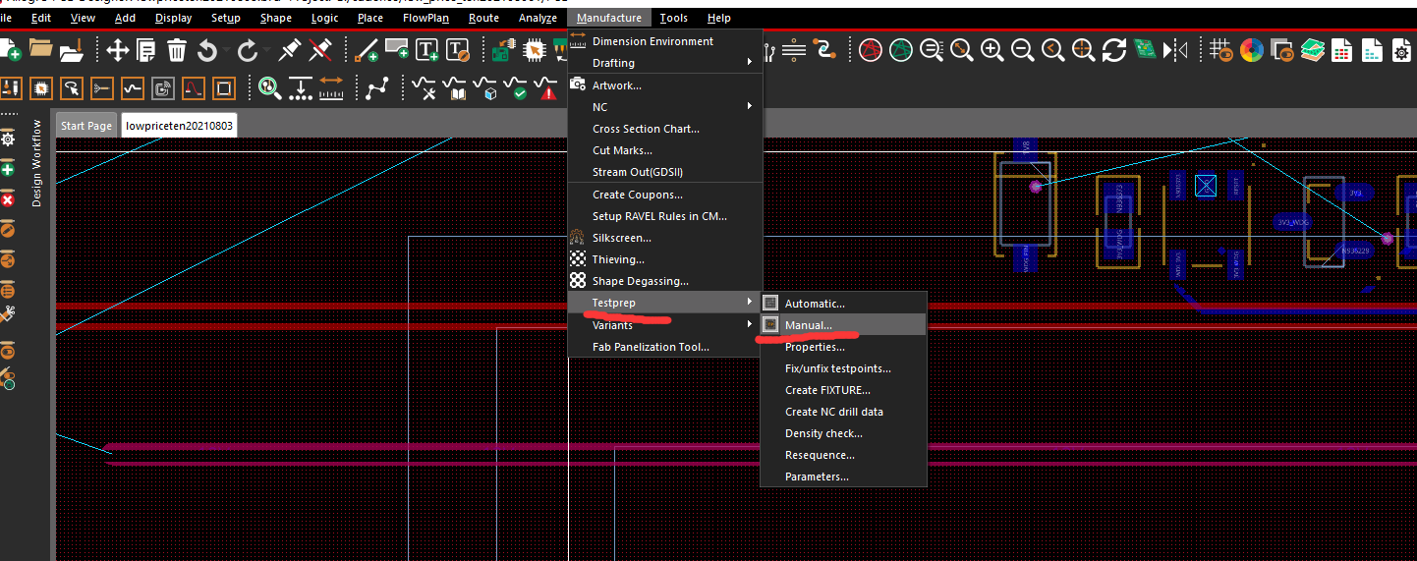The image size is (1417, 561).
Task: Select the Add Line tool icon
Action: click(367, 50)
